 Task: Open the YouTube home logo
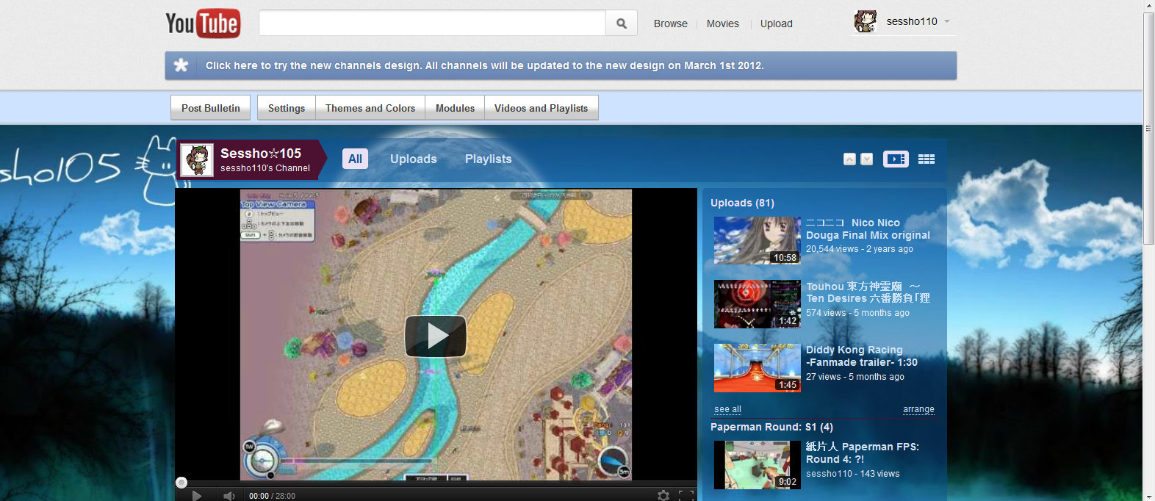(x=203, y=24)
